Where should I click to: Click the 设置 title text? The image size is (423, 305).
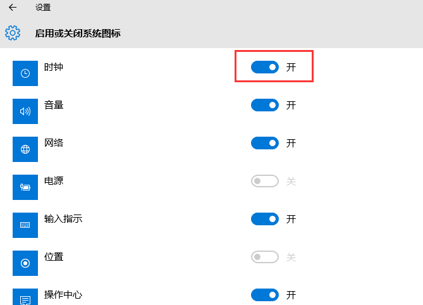pos(43,8)
